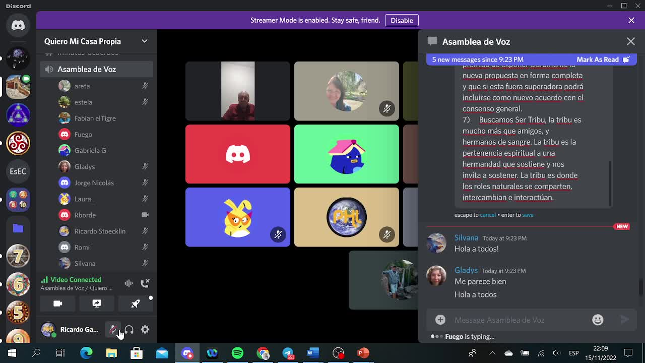
Task: Select user Fuego in voice list
Action: pos(104,134)
